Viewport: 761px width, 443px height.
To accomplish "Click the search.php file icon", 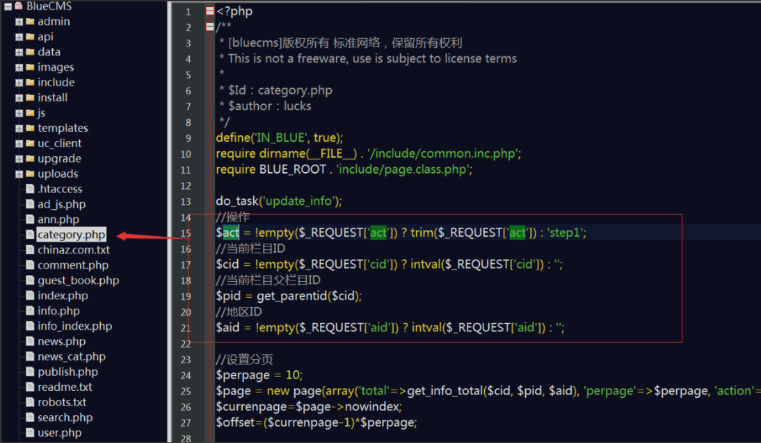I will point(30,418).
